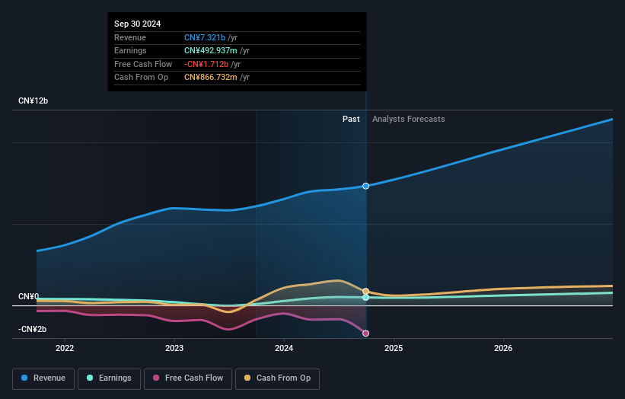Click the CN¥0 y-axis label
Image resolution: width=625 pixels, height=399 pixels.
pos(29,296)
